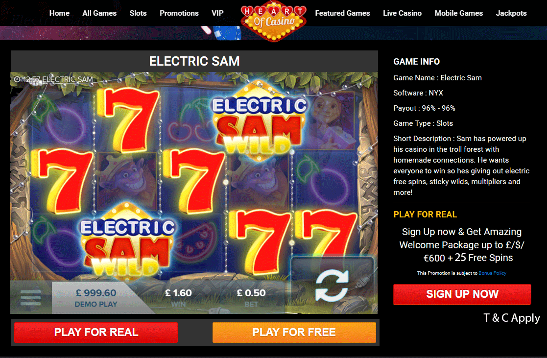The image size is (547, 358).
Task: Click the clock icon beside 12:57
Action: 17,79
